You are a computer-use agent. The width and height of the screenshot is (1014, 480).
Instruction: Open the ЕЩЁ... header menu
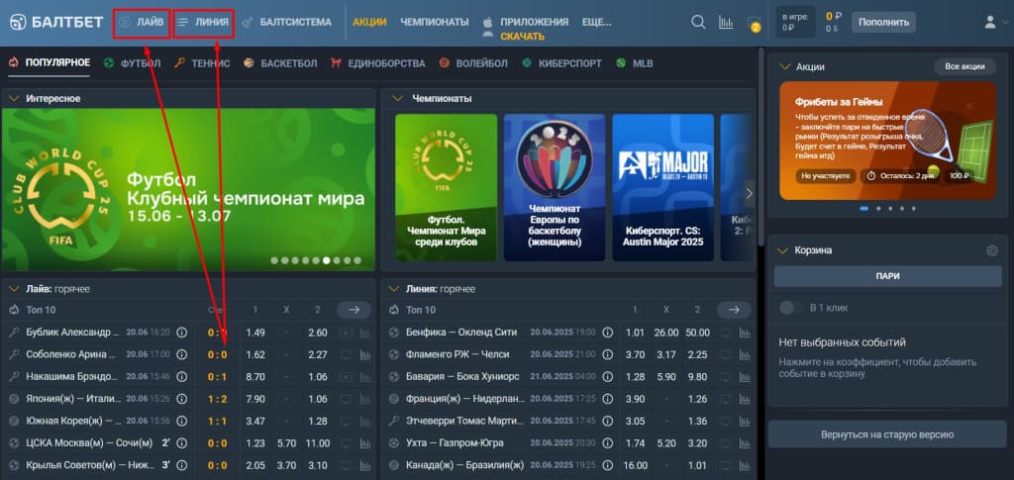coord(596,22)
